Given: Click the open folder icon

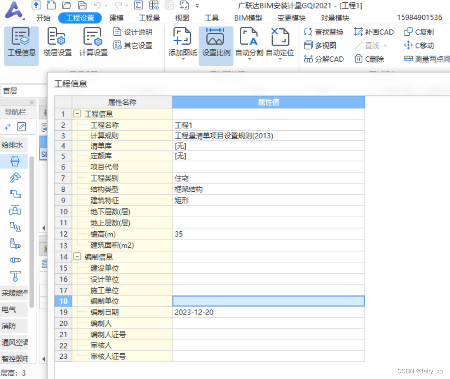Looking at the screenshot, I should click(x=67, y=5).
